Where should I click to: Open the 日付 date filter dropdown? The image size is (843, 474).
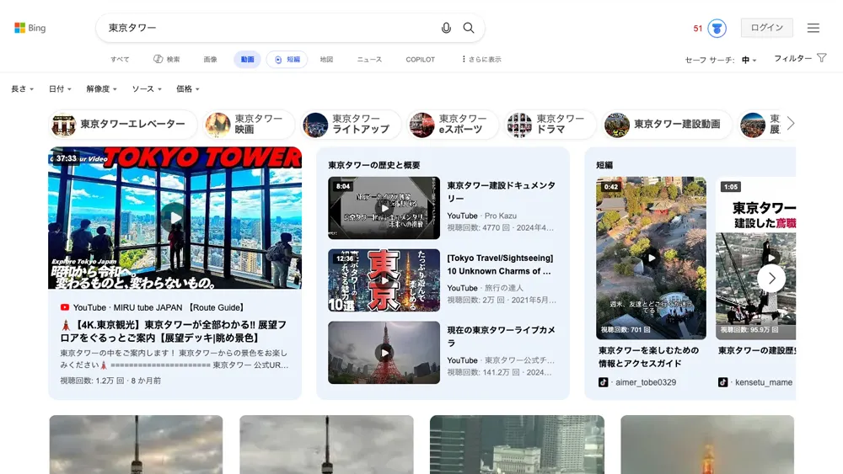point(60,89)
